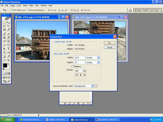Open the Filter menu
This screenshot has width=163, height=122.
click(x=31, y=6)
